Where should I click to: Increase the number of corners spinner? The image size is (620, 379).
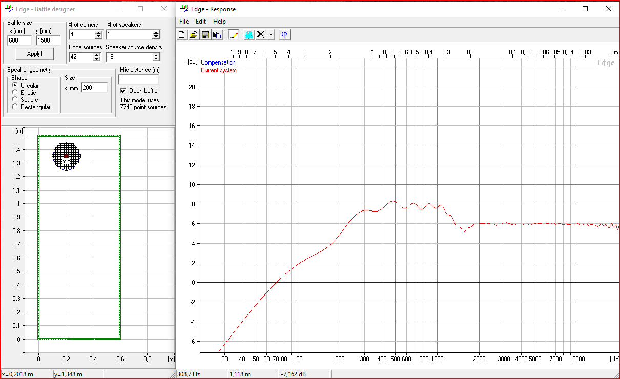click(98, 33)
